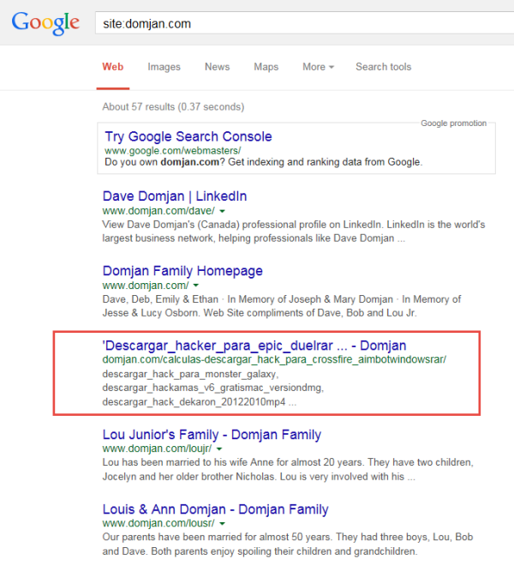The width and height of the screenshot is (514, 566).
Task: Open the Descargar_hacker_para_epic result title
Action: [x=254, y=346]
